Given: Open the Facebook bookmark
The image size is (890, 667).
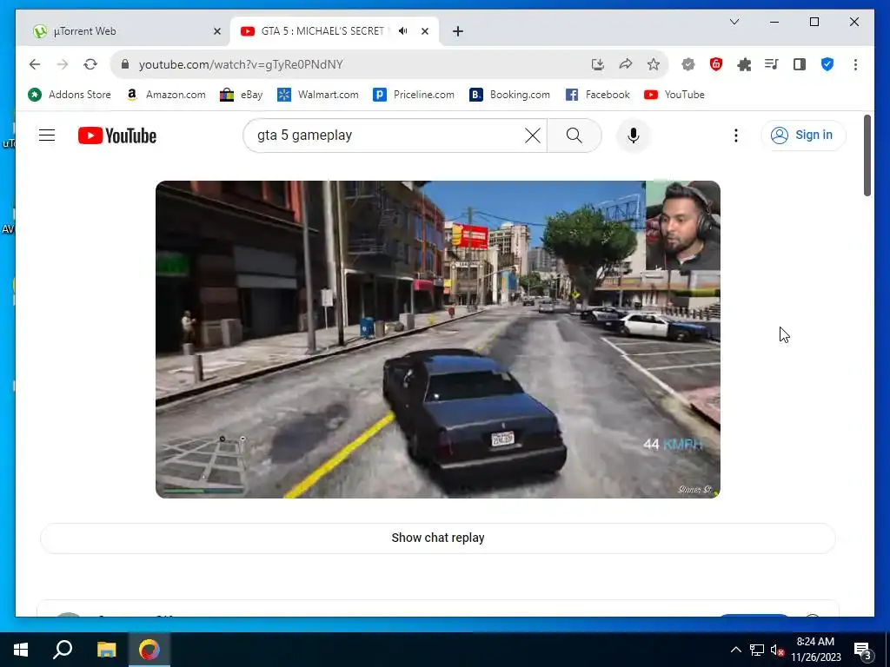Looking at the screenshot, I should point(598,95).
